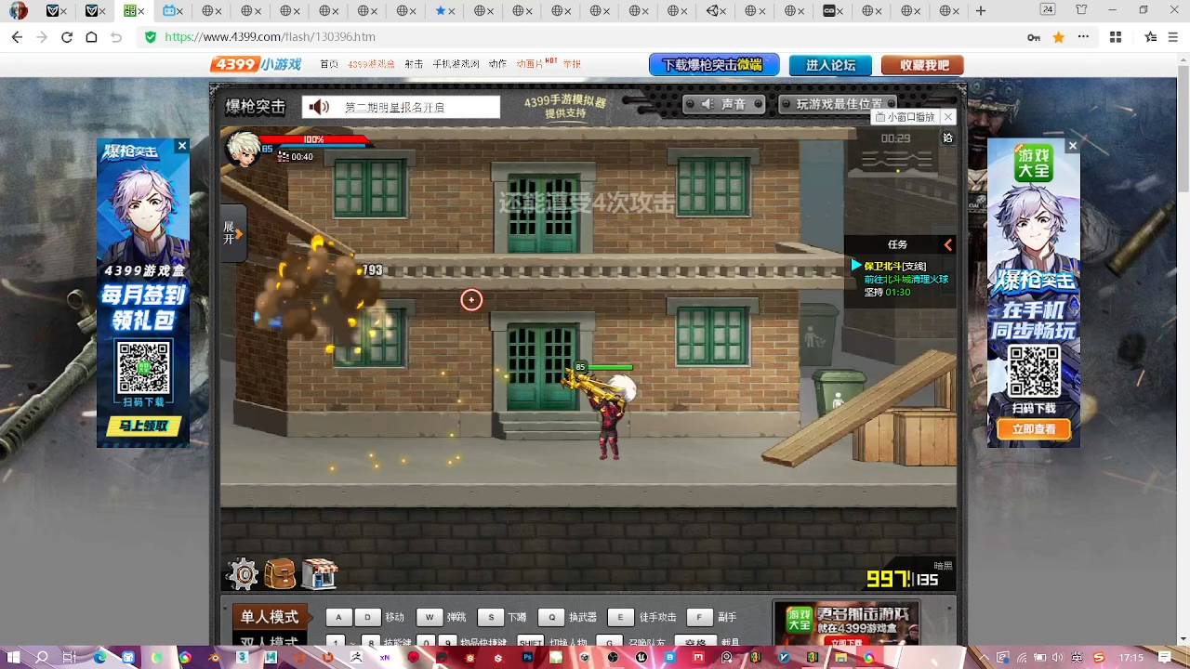The height and width of the screenshot is (669, 1190).
Task: Click the 进入论坛 forum button
Action: [830, 65]
